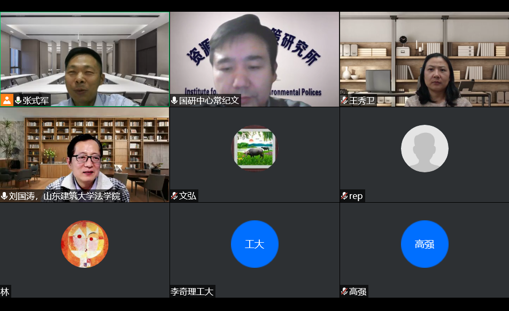Click the muted mic icon next to 高强
509x311 pixels.
coord(344,291)
